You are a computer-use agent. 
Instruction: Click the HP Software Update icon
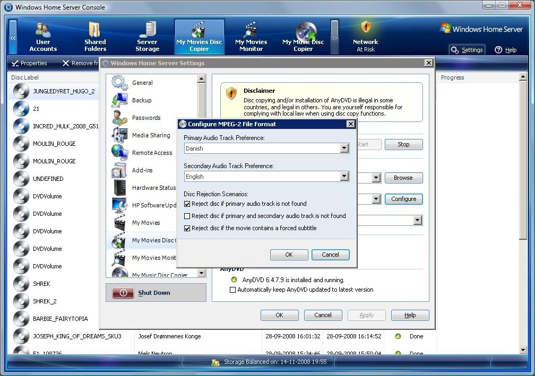point(119,205)
